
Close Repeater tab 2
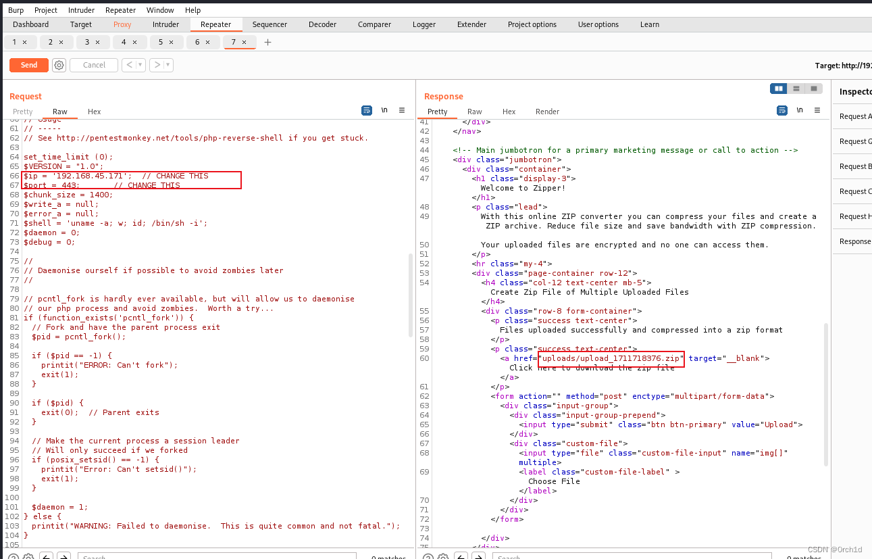coord(61,42)
